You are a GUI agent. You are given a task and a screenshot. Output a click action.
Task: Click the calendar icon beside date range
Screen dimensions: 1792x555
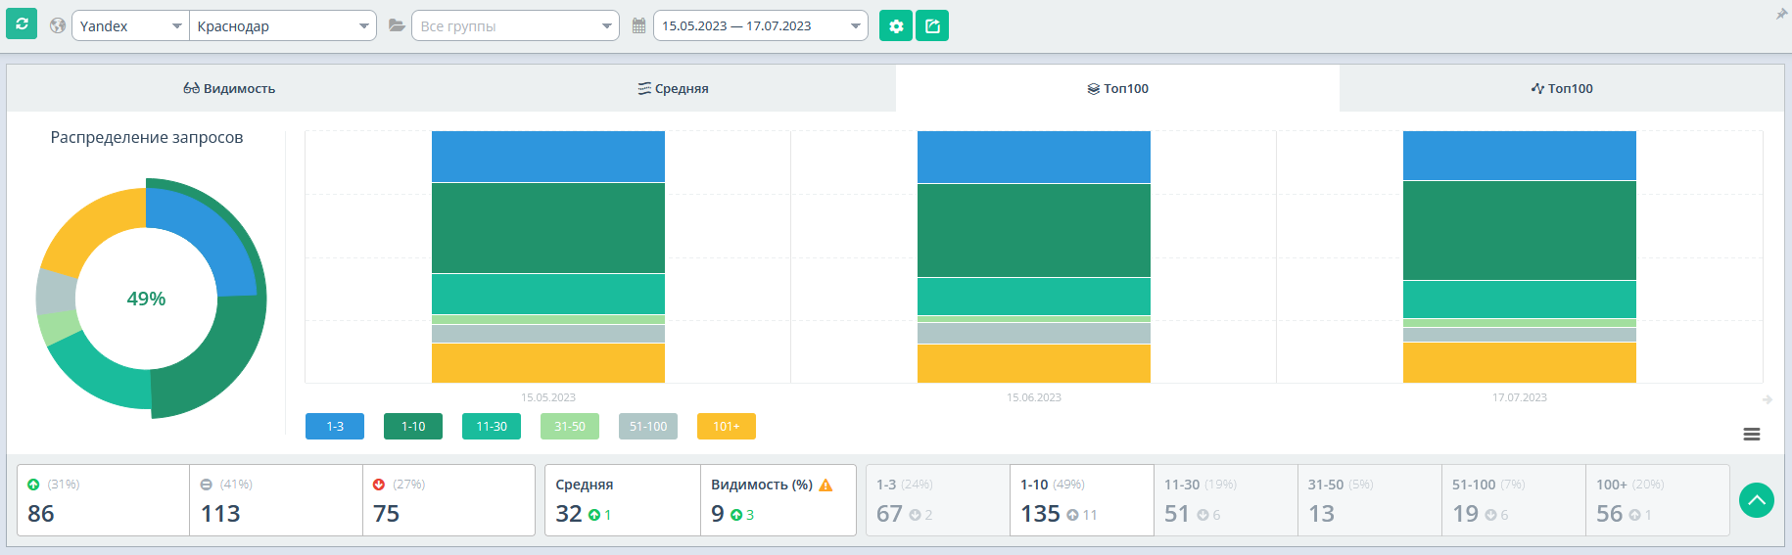(638, 25)
